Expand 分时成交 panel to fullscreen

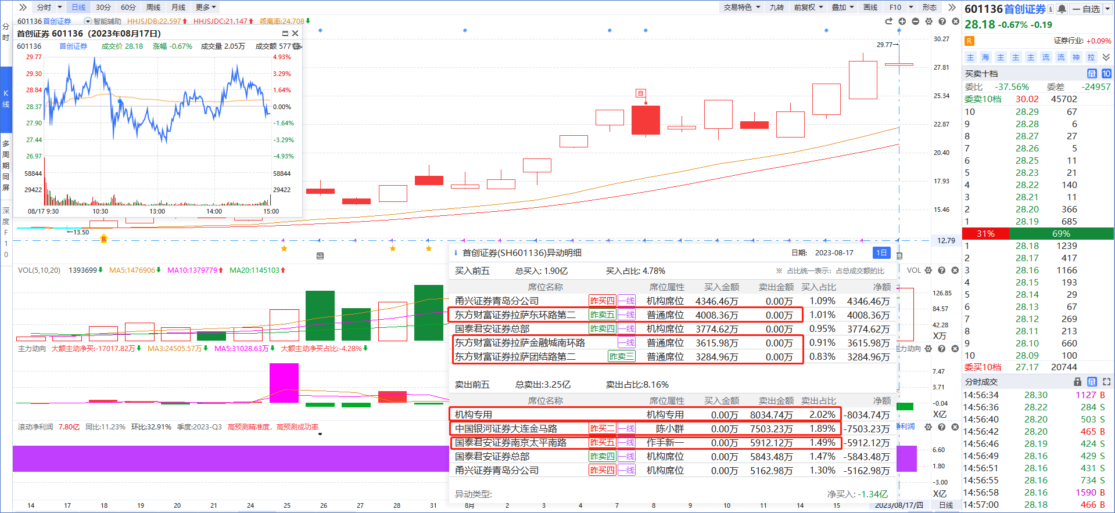coord(1106,382)
